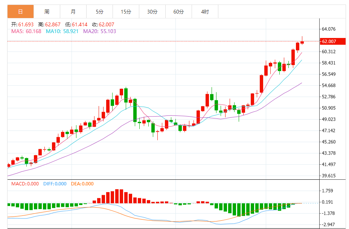Screen dimensions: 349x229
Task: Click the MACD 0.000 label
Action: (25, 184)
